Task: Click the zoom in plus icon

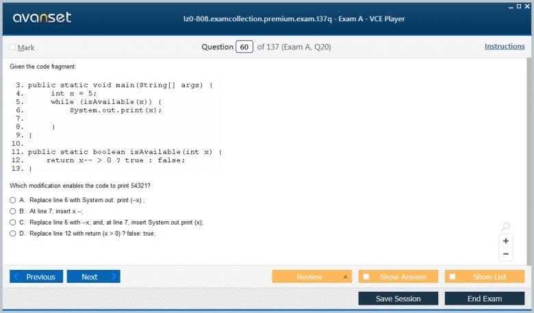Action: coord(506,241)
